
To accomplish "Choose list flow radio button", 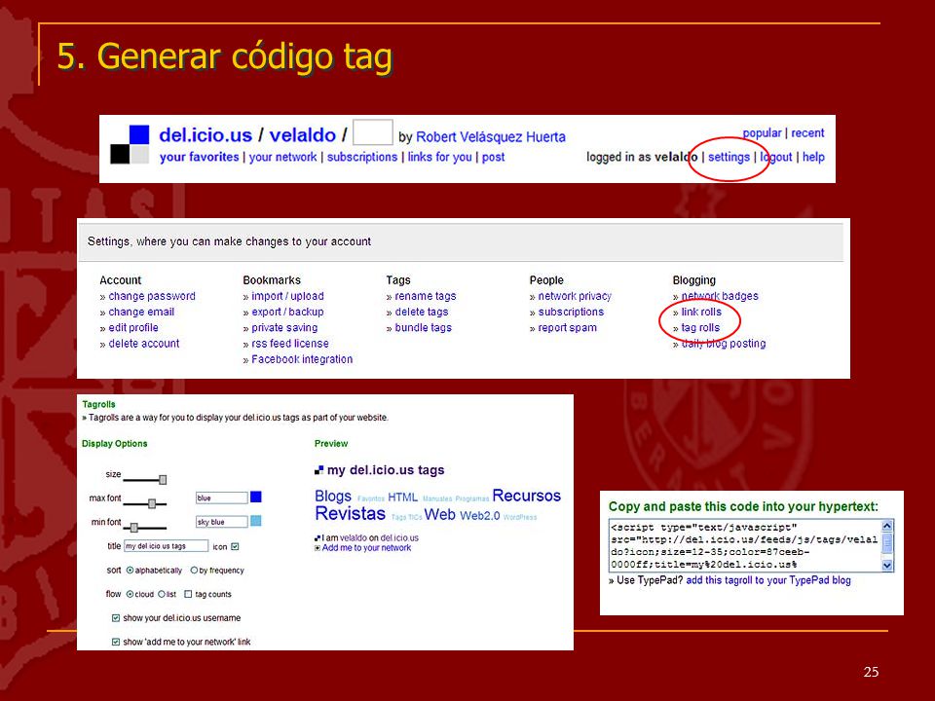I will (162, 594).
